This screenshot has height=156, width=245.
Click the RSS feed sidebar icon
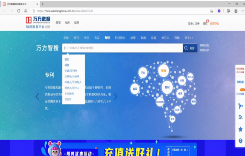(240, 117)
